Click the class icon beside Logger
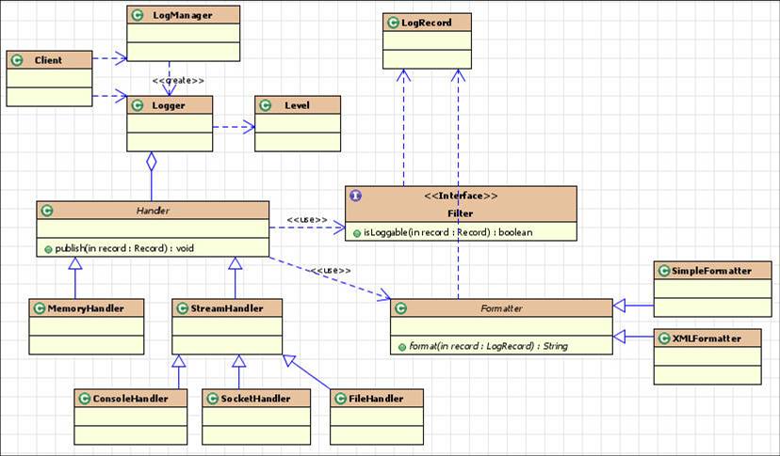The height and width of the screenshot is (456, 780). 138,105
